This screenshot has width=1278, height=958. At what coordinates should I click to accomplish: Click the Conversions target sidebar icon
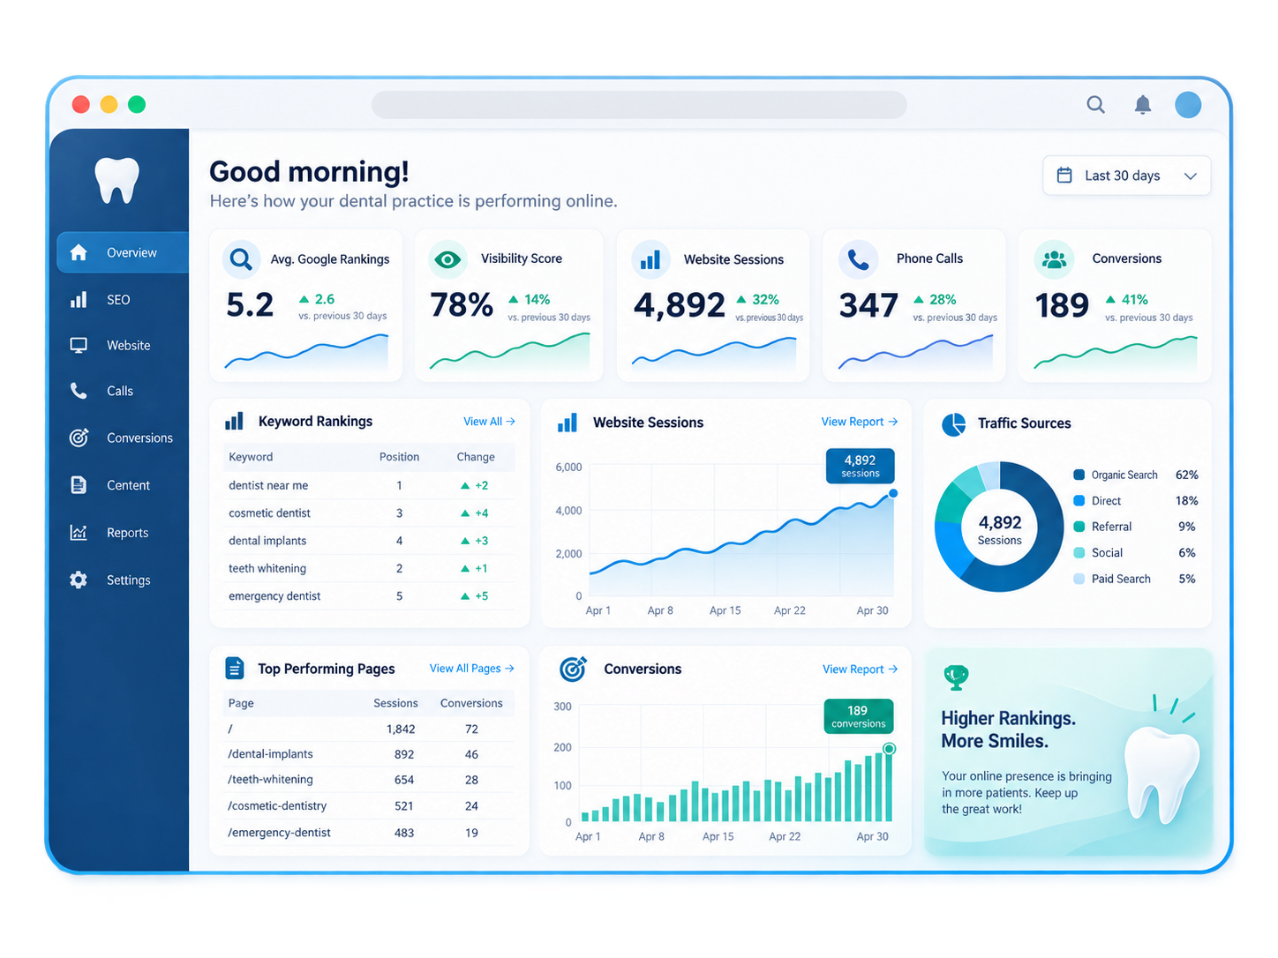pos(79,438)
